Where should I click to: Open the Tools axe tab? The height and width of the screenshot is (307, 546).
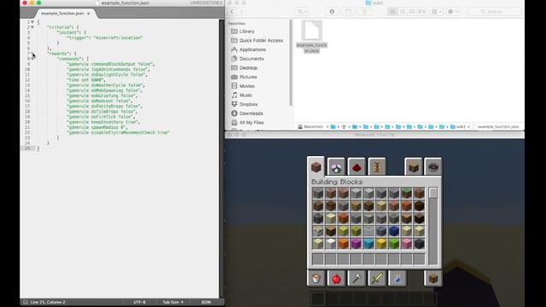click(357, 278)
